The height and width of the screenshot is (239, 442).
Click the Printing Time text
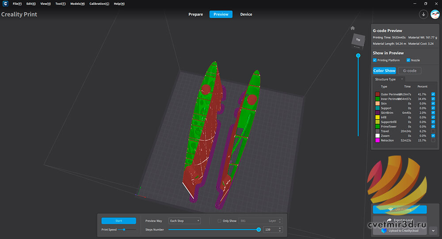coord(389,37)
